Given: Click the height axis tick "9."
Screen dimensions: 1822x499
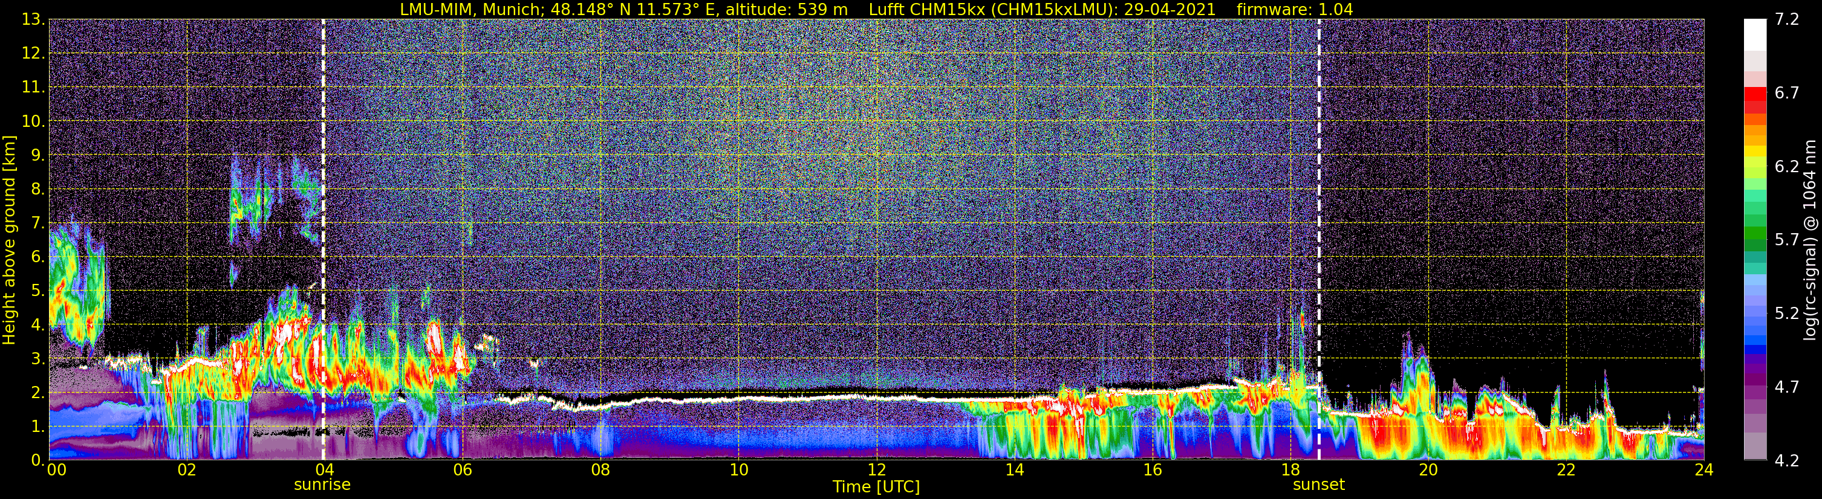Looking at the screenshot, I should point(37,155).
